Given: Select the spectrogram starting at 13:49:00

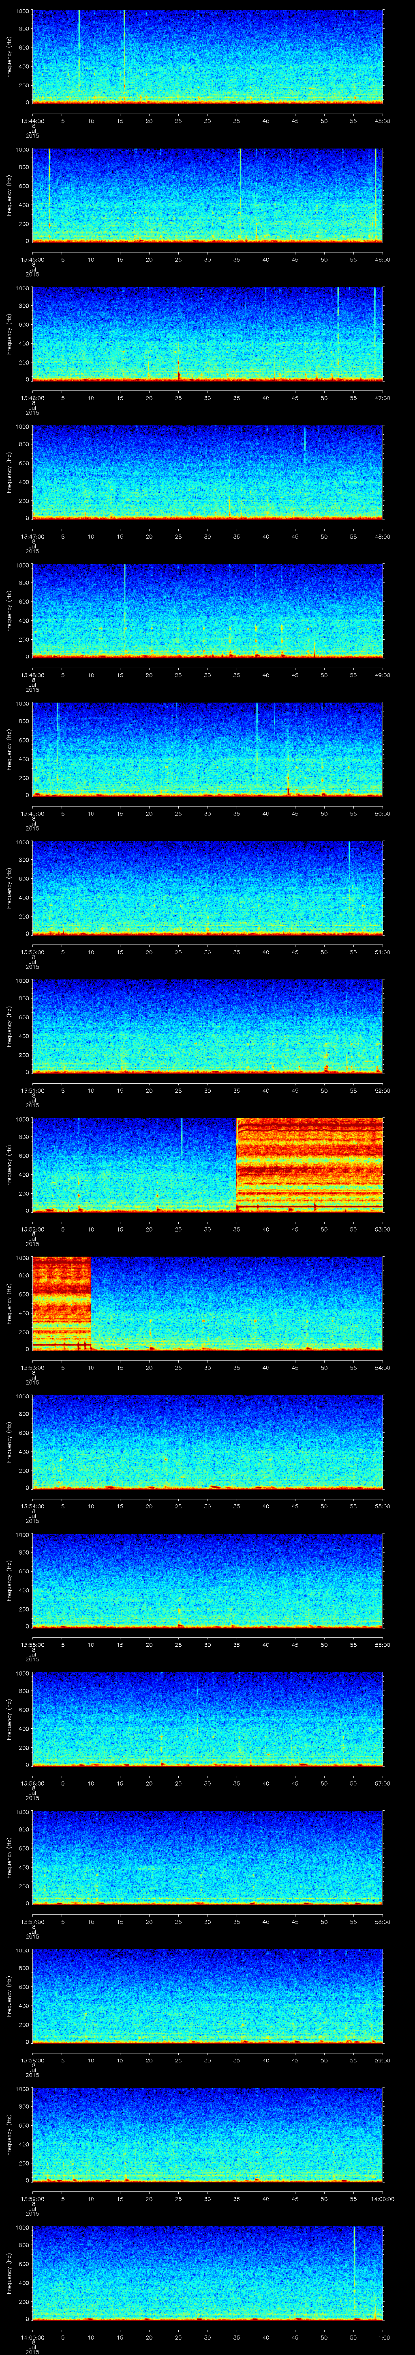Looking at the screenshot, I should [207, 749].
